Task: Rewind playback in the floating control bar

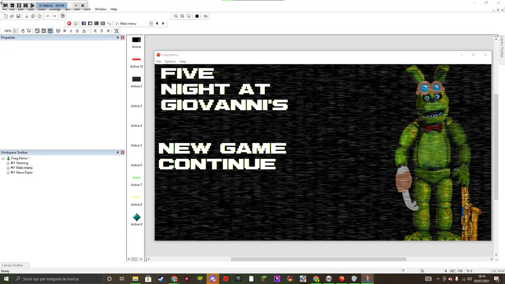Action: click(x=6, y=6)
